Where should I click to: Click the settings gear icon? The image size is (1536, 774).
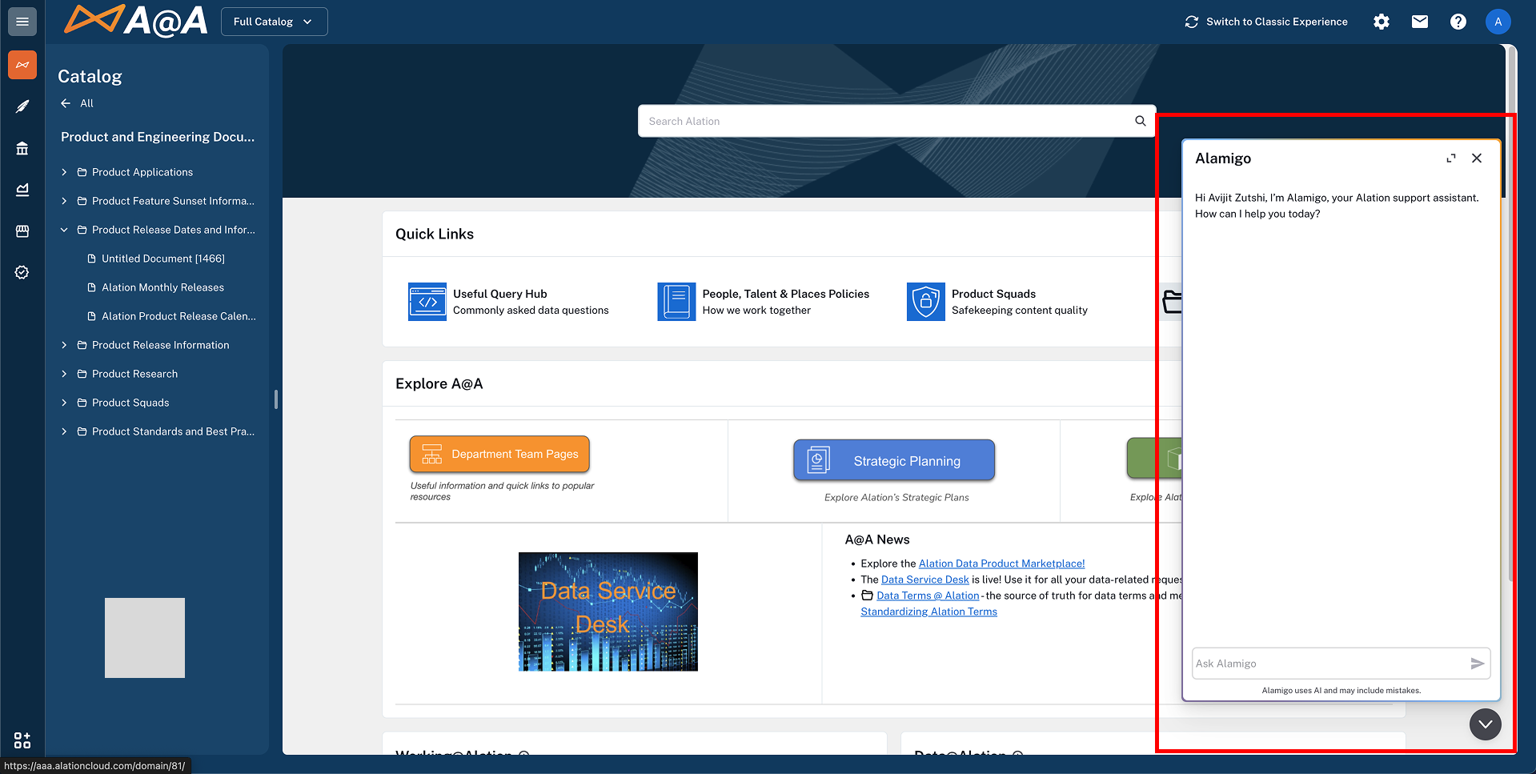coord(1382,22)
